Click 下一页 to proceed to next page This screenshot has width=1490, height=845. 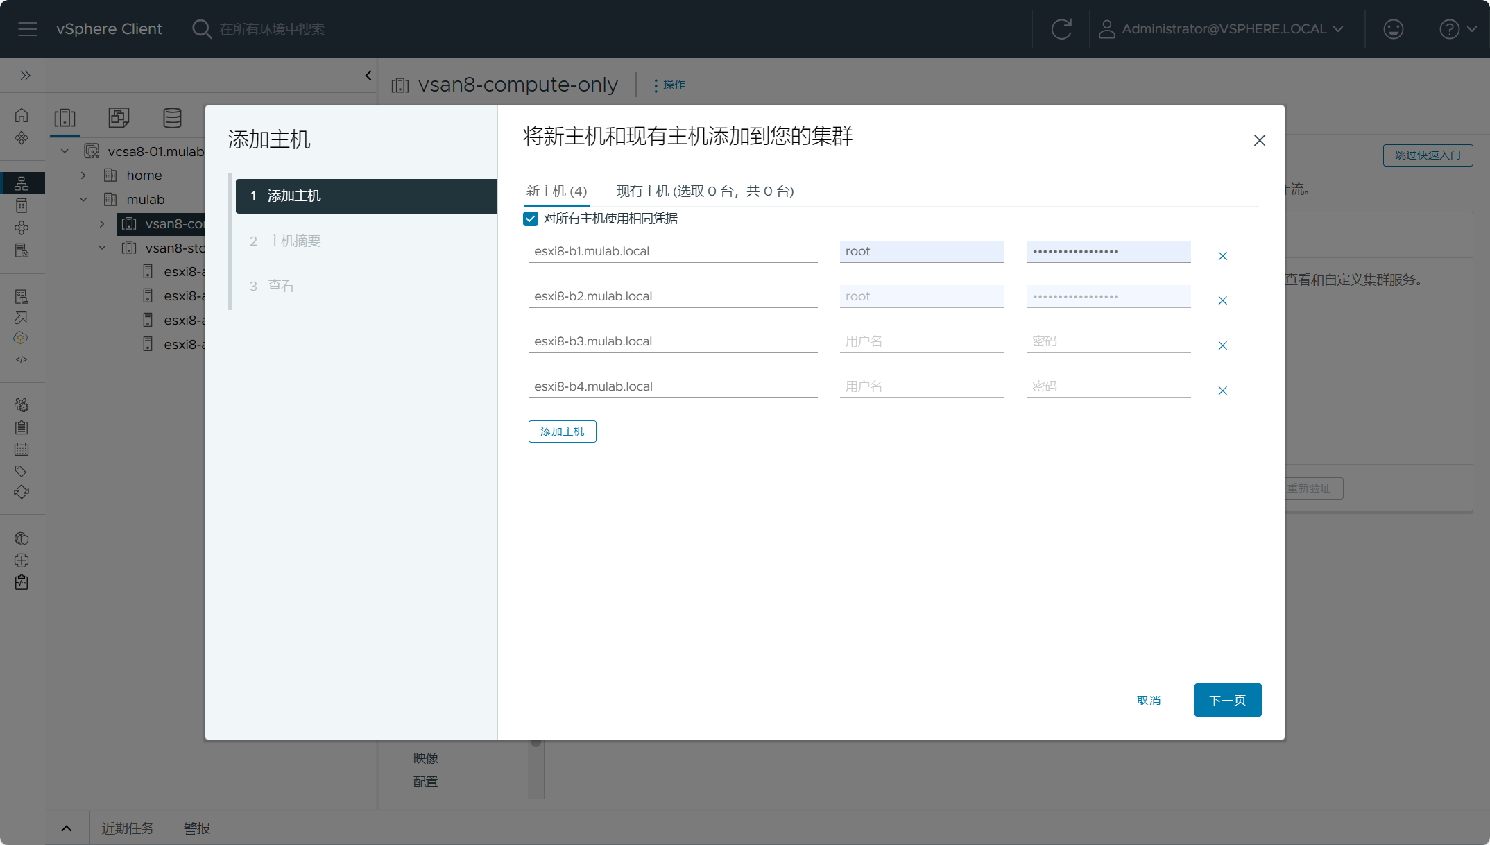point(1228,700)
